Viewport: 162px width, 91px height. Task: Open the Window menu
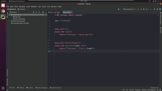pos(54,7)
